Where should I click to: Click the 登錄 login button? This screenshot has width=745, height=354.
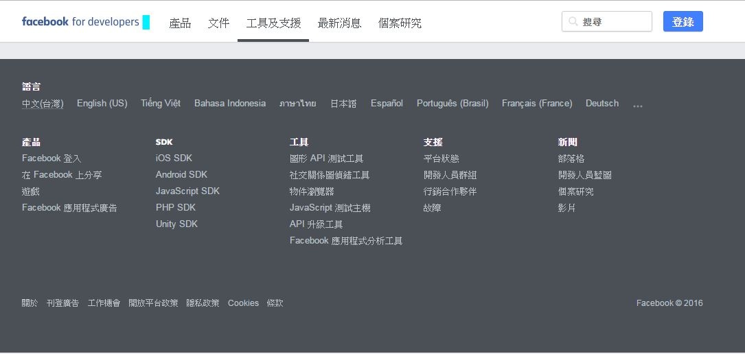pyautogui.click(x=683, y=22)
